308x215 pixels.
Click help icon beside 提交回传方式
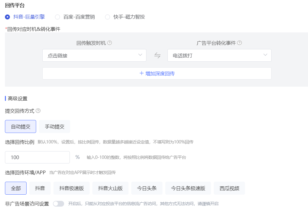tap(38, 111)
